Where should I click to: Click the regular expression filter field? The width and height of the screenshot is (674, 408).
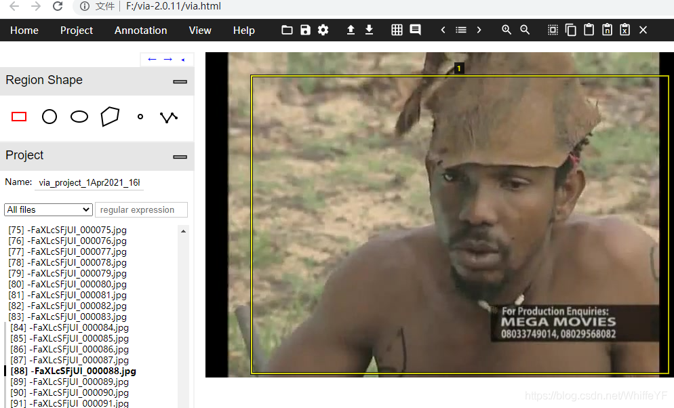141,209
